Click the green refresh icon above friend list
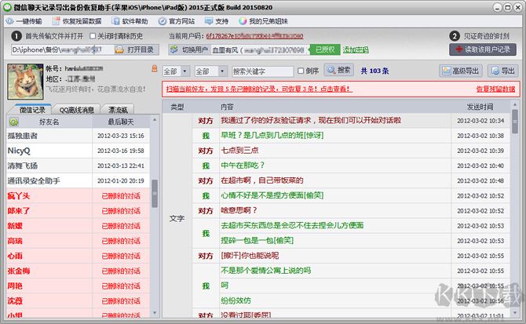Screen dimensions: 526x324 click(x=14, y=122)
